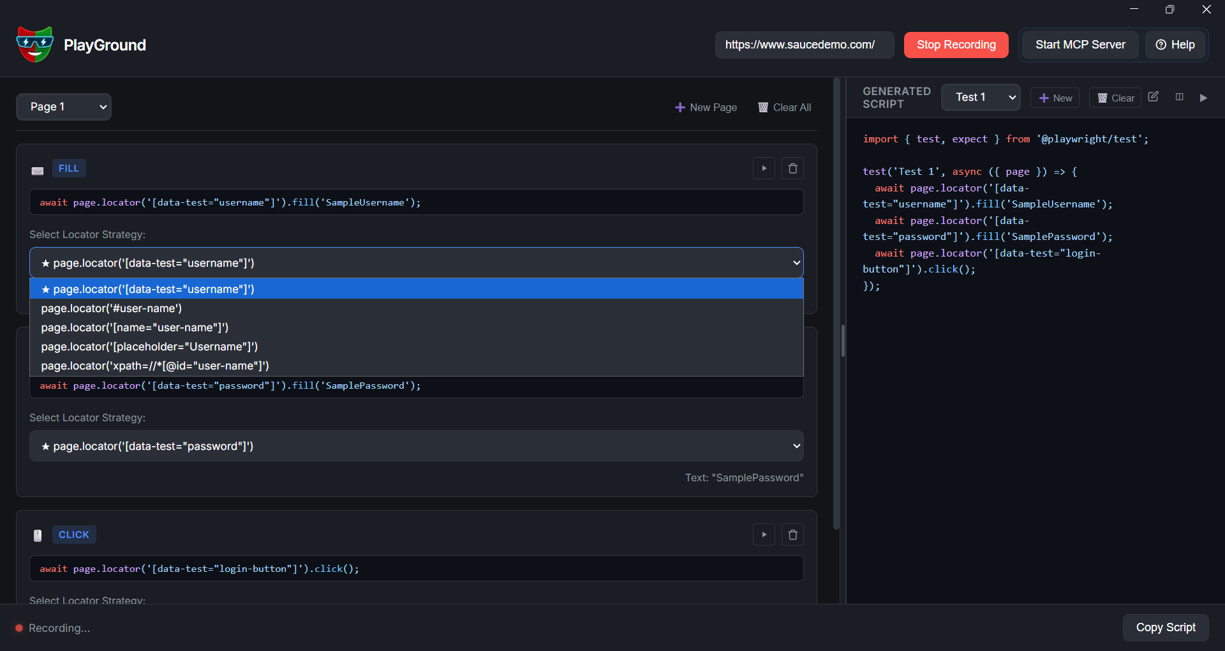1225x651 pixels.
Task: Toggle the split layout icon in script panel
Action: click(1179, 97)
